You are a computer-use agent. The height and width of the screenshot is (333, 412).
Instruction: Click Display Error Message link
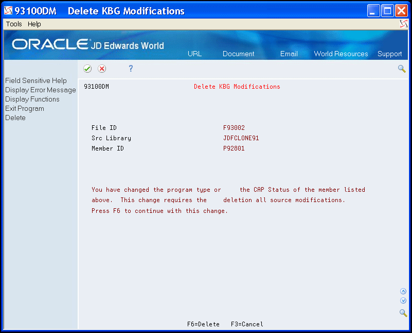pyautogui.click(x=41, y=90)
